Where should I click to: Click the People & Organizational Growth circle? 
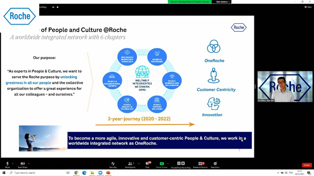click(112, 81)
